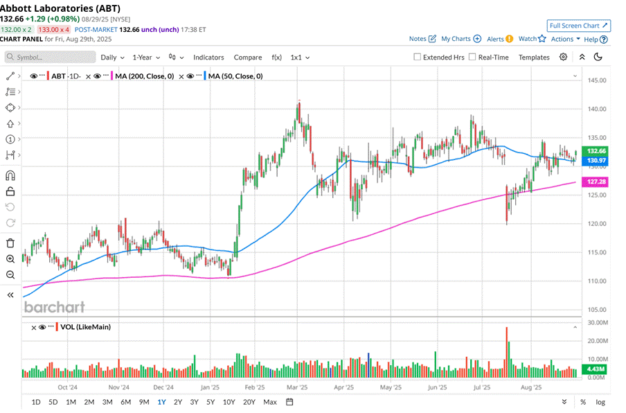The image size is (626, 413).
Task: Select the 1D time range
Action: click(x=36, y=402)
